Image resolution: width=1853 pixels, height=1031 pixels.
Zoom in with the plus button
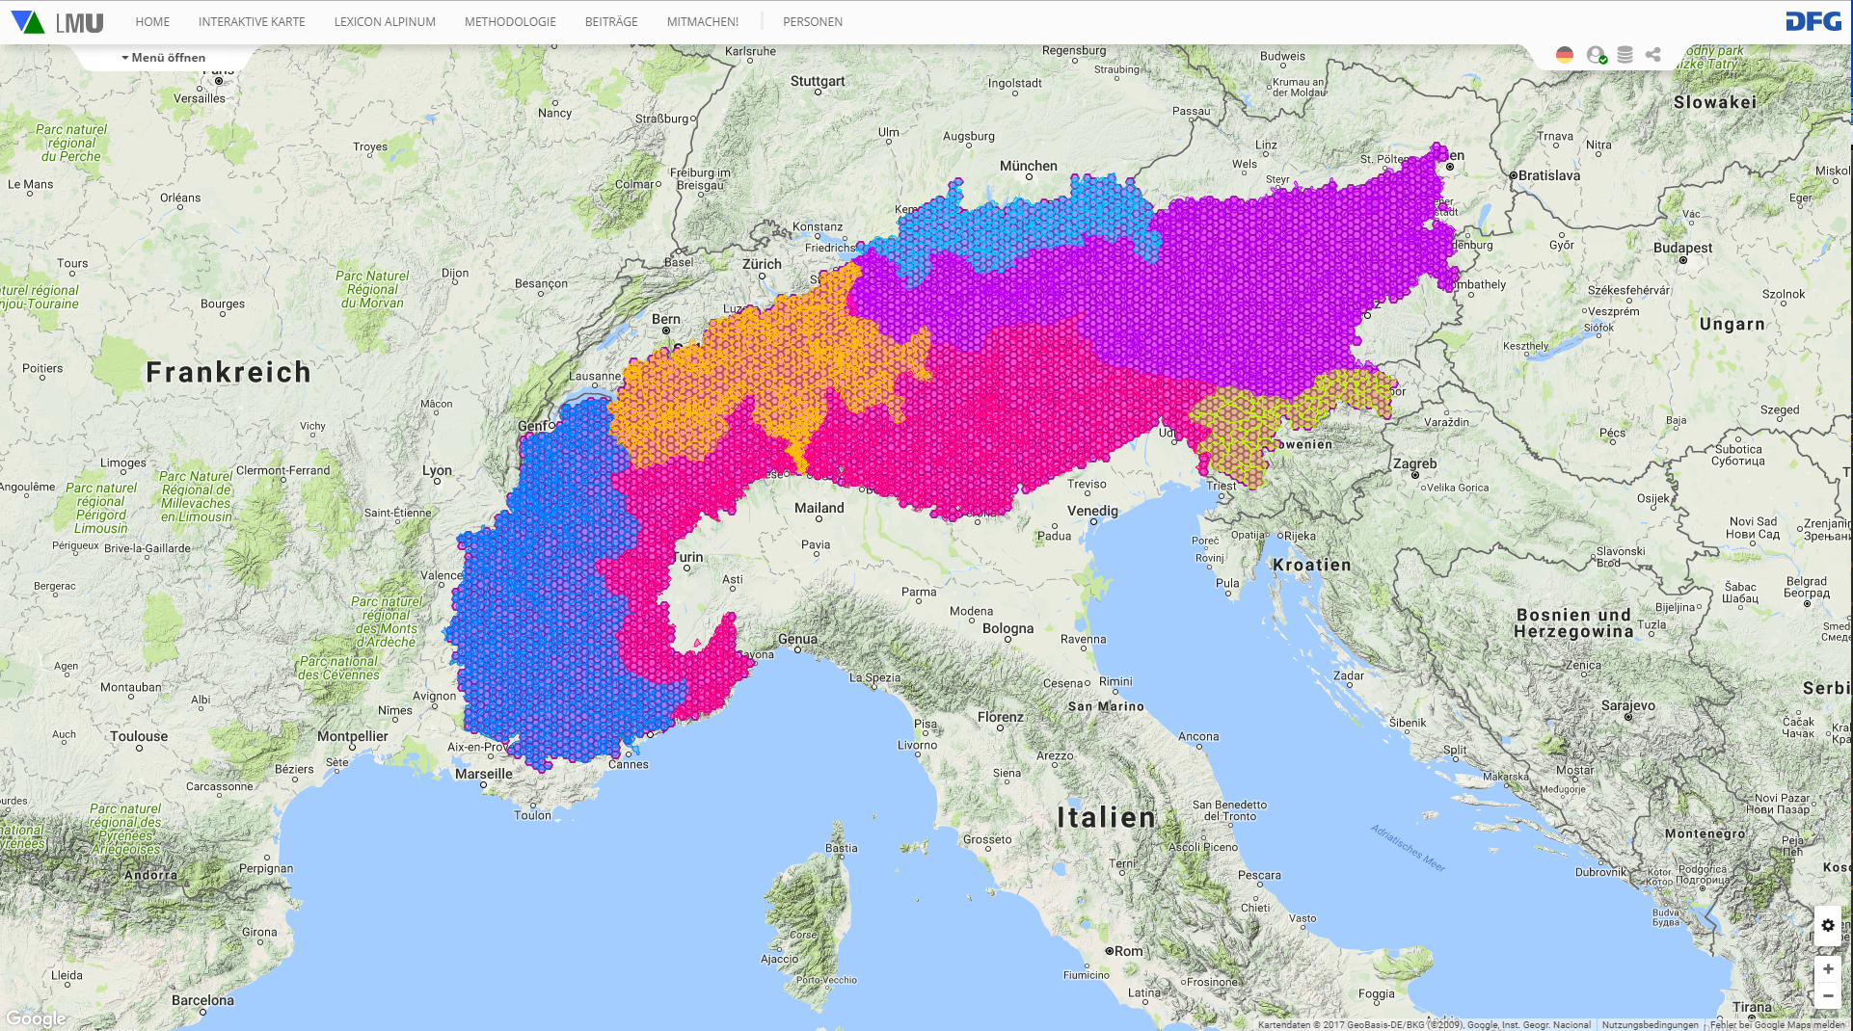point(1827,969)
